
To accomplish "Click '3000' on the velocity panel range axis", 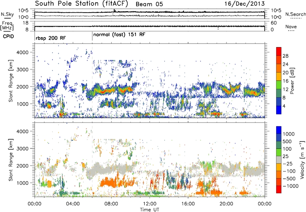I will (22, 148).
